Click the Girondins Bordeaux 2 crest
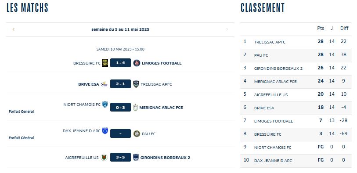The width and height of the screenshot is (357, 173). pos(136,157)
